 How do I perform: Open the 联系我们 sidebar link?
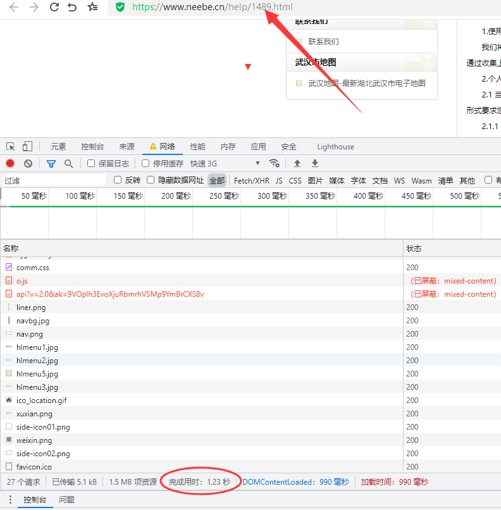(323, 42)
